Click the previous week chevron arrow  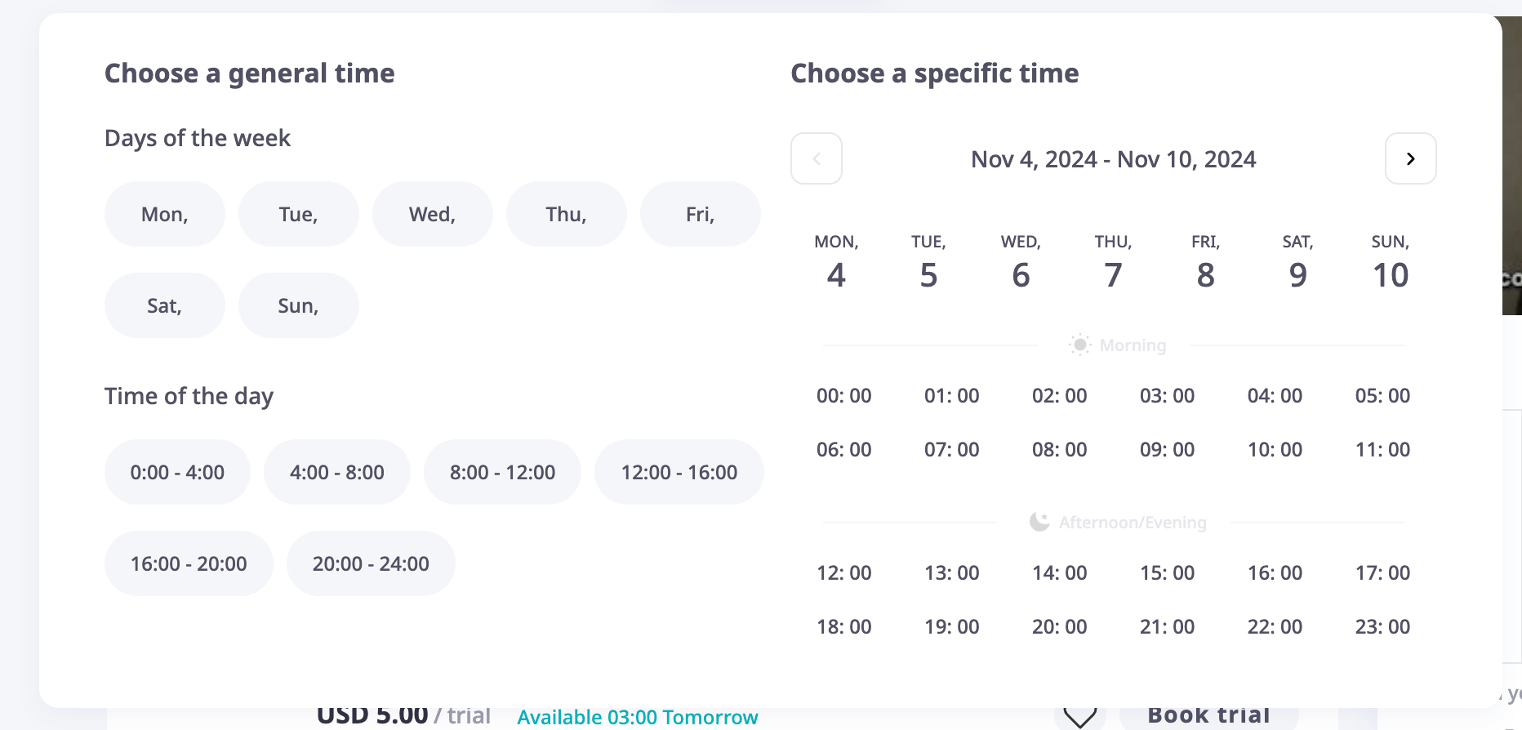pyautogui.click(x=817, y=158)
